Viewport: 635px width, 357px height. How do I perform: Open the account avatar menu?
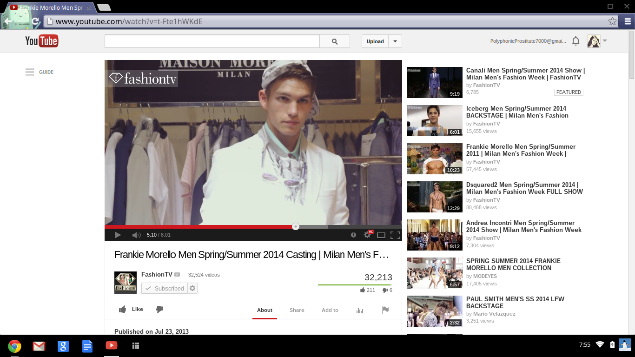click(597, 41)
